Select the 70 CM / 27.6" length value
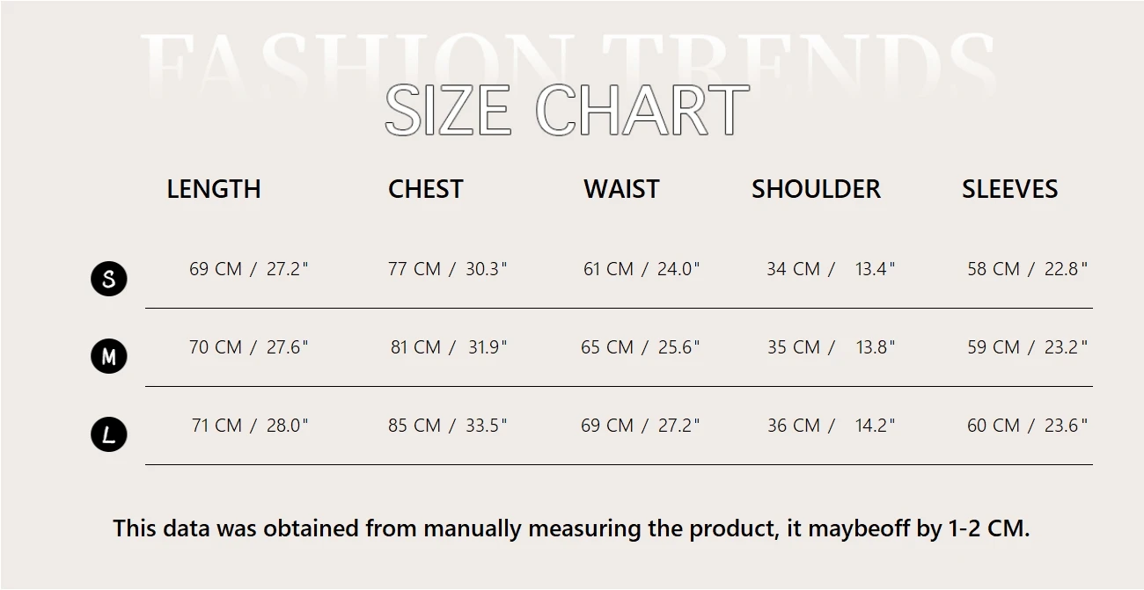This screenshot has width=1144, height=590. point(249,347)
